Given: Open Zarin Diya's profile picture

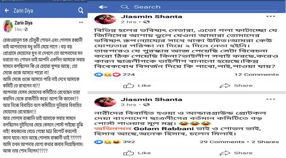Looking at the screenshot, I should coord(8,26).
